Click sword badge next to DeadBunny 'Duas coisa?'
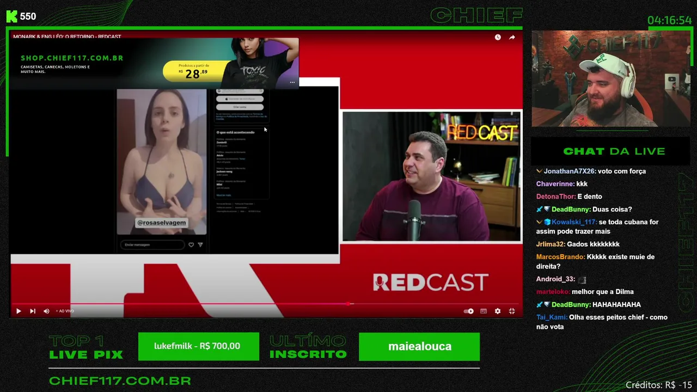 [x=539, y=210]
